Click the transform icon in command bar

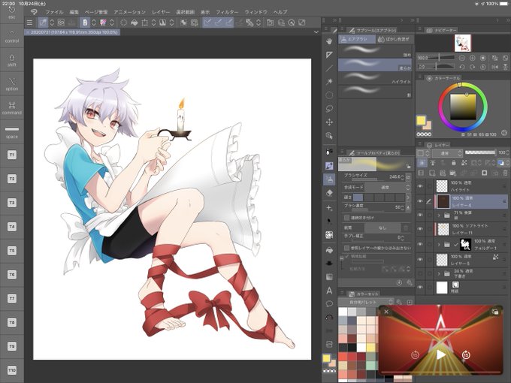click(x=144, y=23)
